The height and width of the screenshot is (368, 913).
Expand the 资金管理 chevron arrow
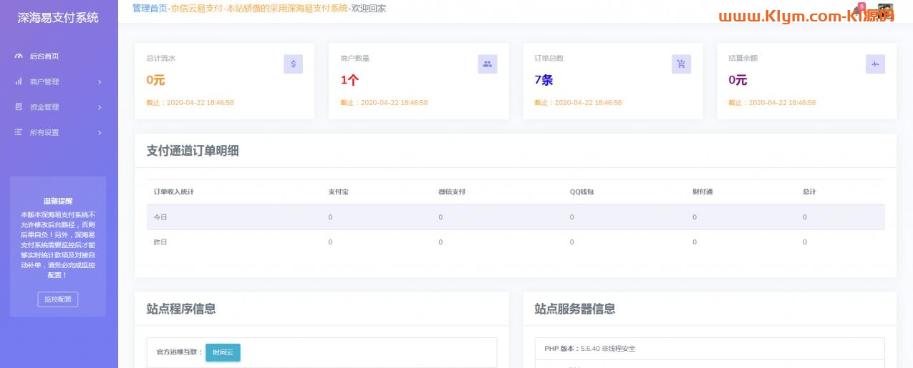100,107
